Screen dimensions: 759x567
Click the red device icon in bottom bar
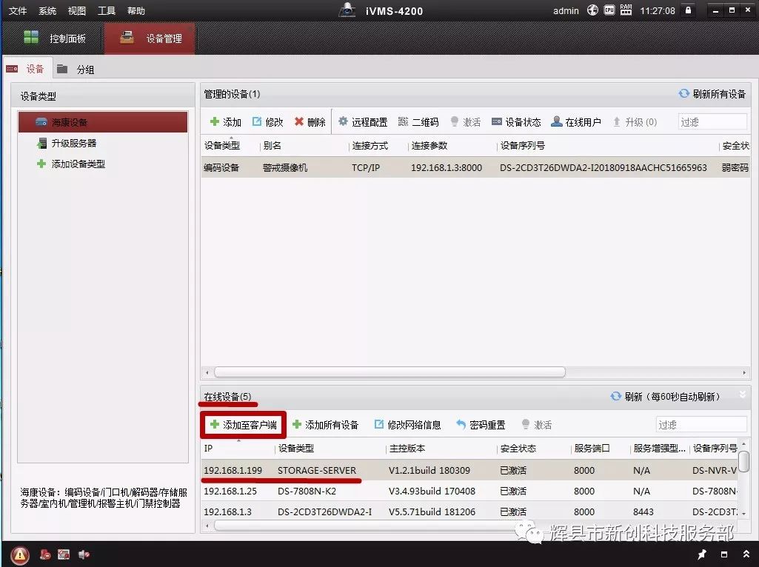45,554
